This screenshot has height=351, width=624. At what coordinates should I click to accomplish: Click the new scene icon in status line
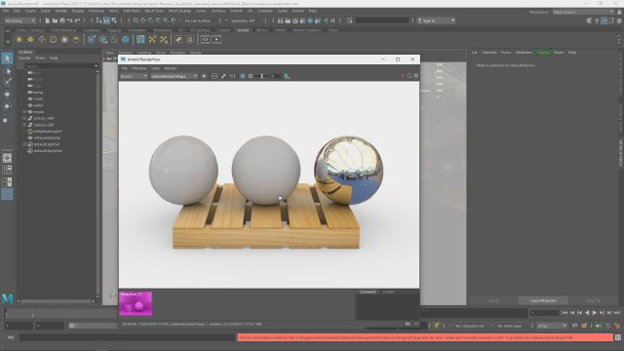pyautogui.click(x=47, y=20)
